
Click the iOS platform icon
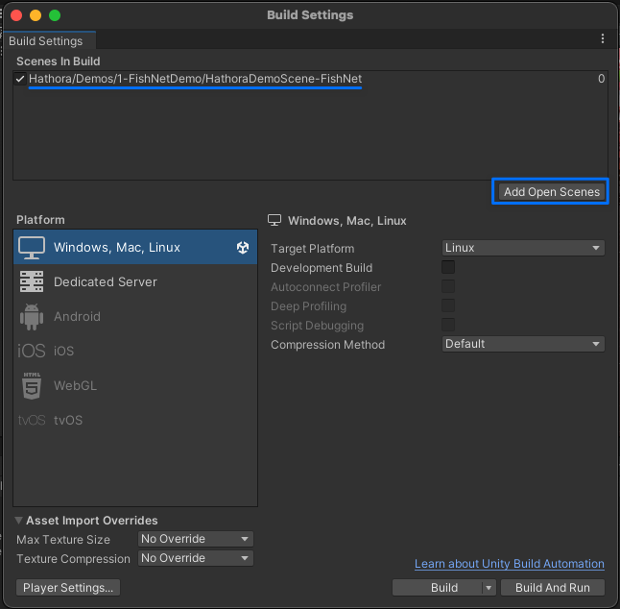(x=32, y=351)
